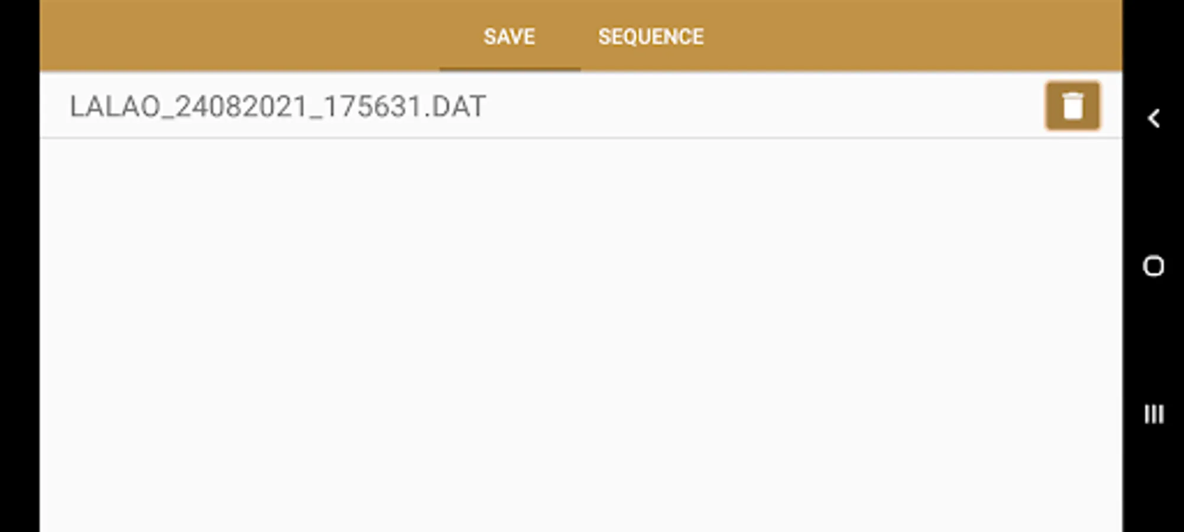Open the LALAO_24082021_175631.DAT saved file
This screenshot has height=532, width=1184.
(x=278, y=107)
